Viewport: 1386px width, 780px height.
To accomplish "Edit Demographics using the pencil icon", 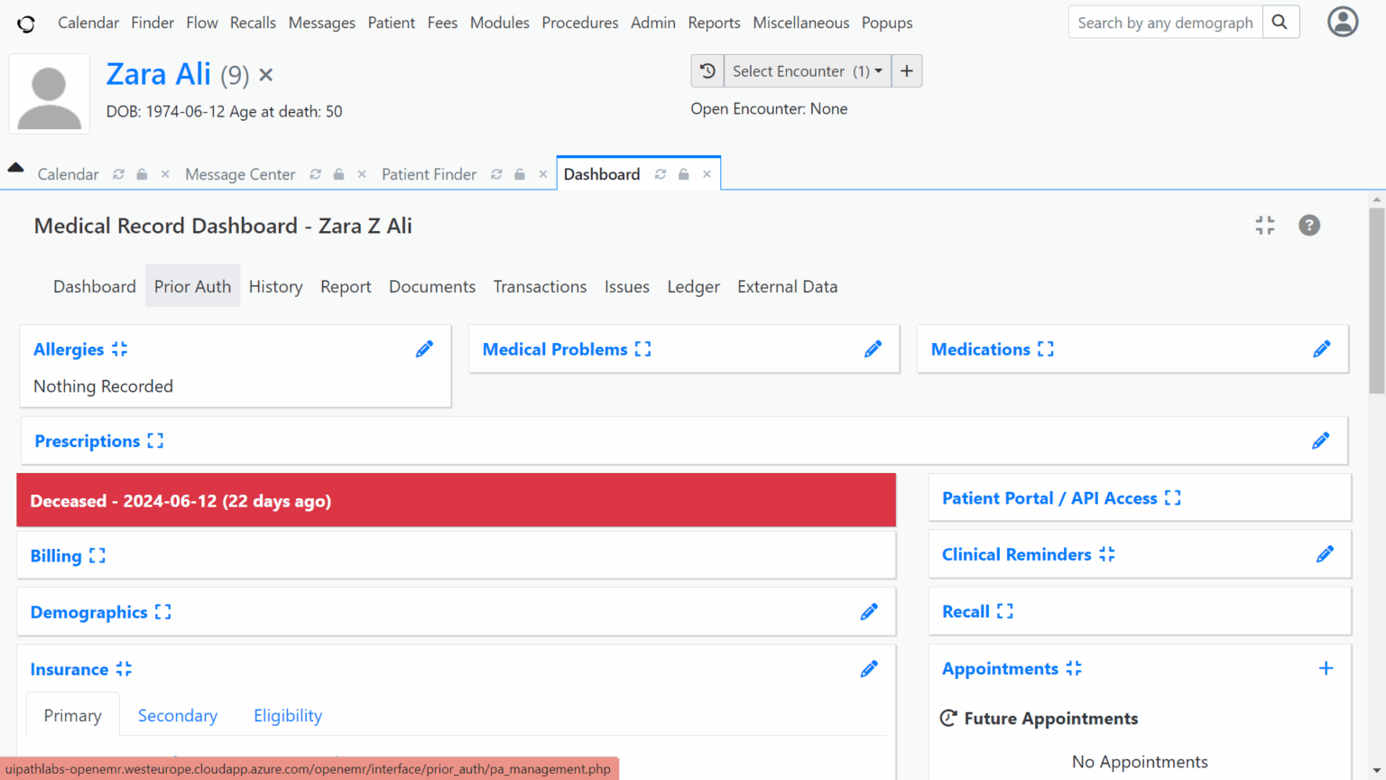I will 868,612.
